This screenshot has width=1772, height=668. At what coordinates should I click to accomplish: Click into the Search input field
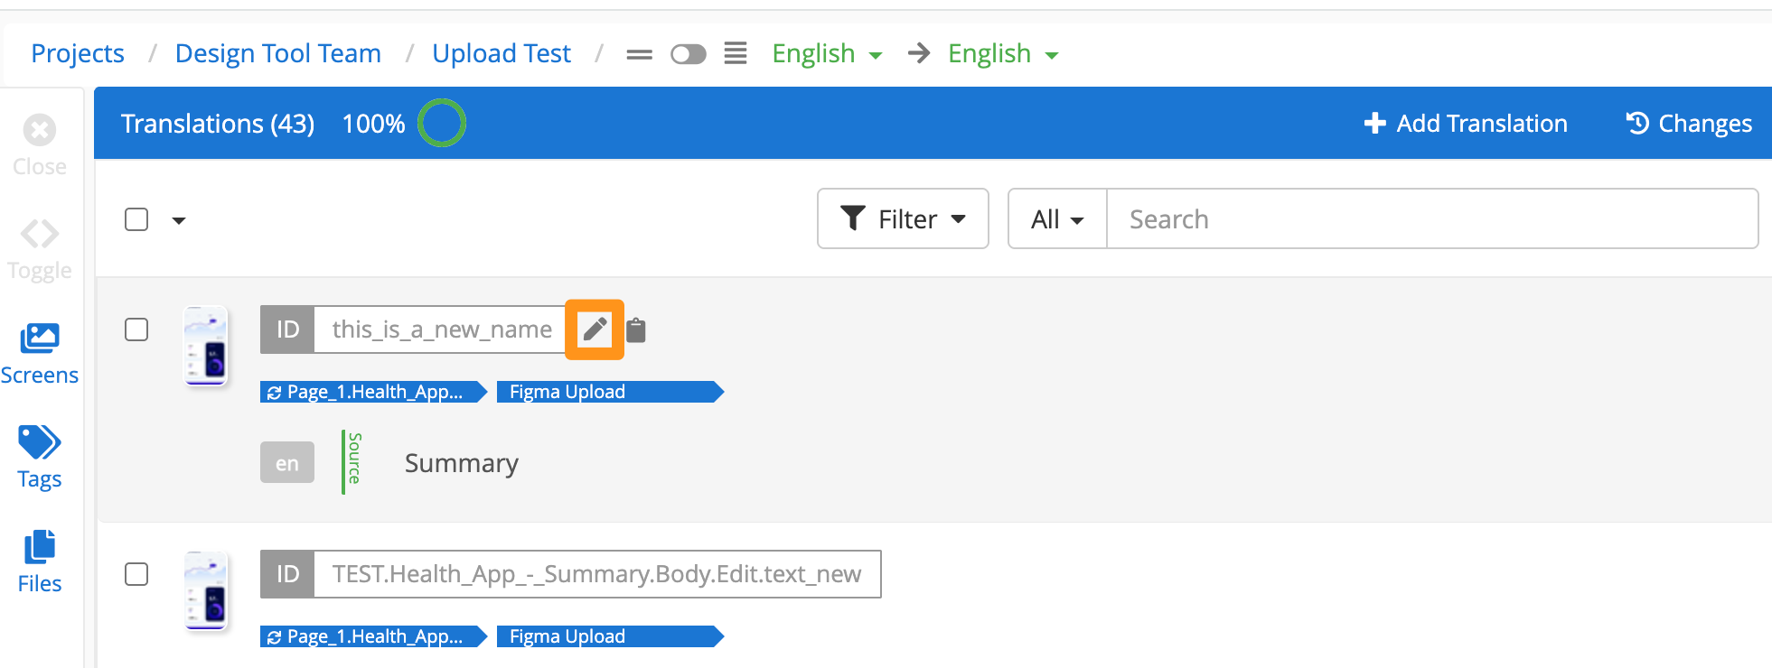click(x=1431, y=218)
